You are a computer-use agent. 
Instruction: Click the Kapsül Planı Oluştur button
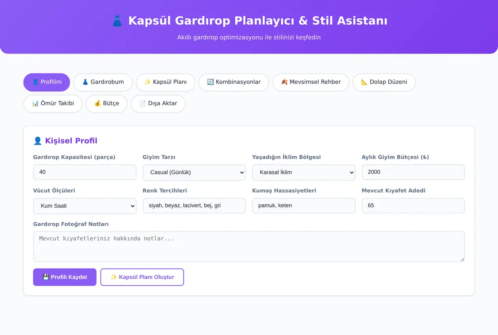142,277
